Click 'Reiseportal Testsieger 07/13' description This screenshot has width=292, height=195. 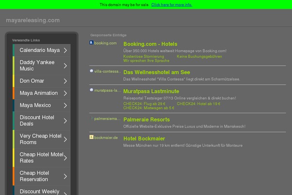coord(180,98)
